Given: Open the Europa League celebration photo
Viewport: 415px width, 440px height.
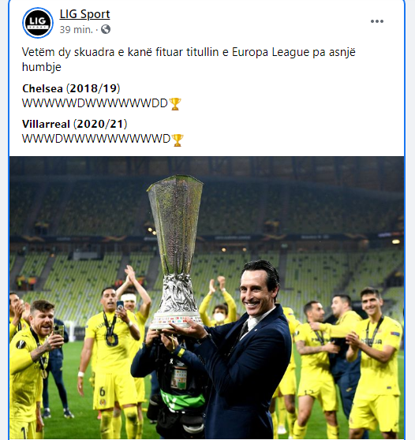Looking at the screenshot, I should [207, 297].
